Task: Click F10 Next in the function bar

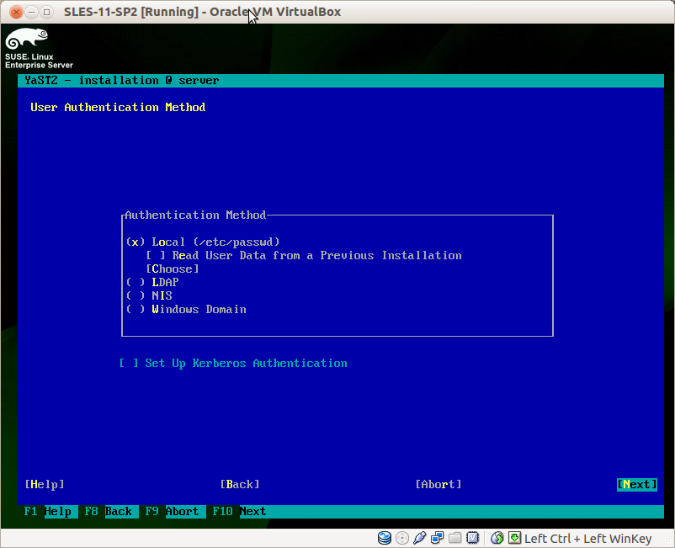Action: [239, 512]
